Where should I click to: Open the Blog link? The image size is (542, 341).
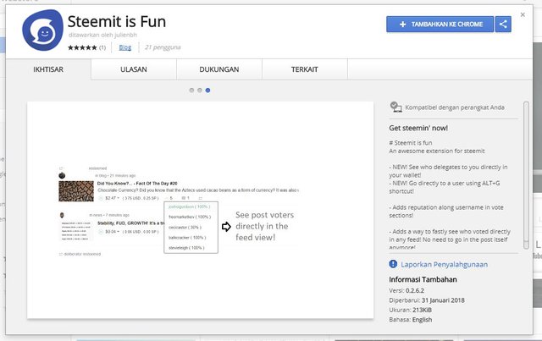click(124, 47)
